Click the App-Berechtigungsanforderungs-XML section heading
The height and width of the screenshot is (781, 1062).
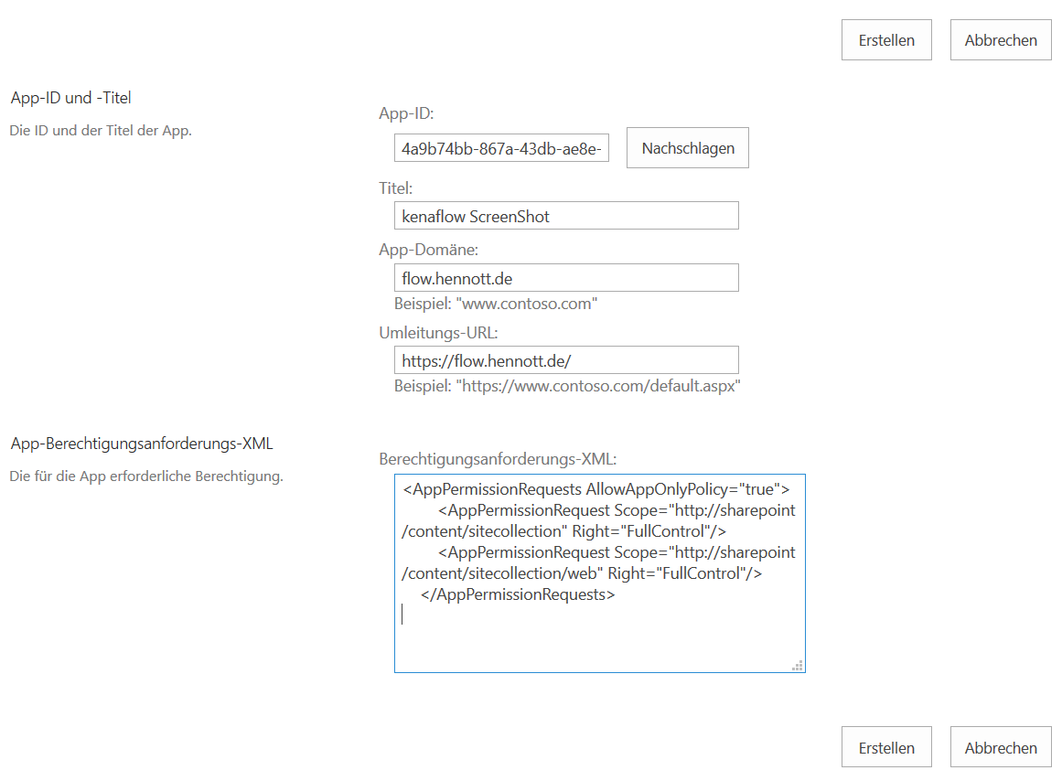[x=142, y=444]
